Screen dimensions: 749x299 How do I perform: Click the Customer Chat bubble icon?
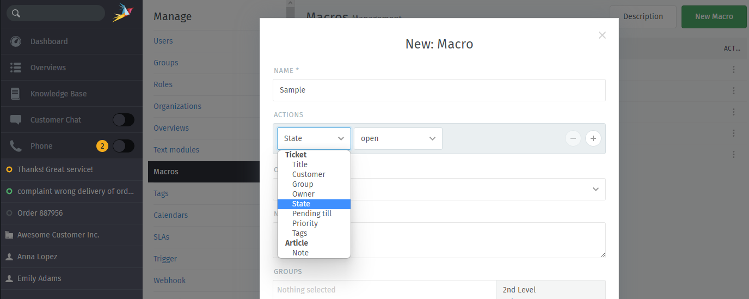[16, 120]
